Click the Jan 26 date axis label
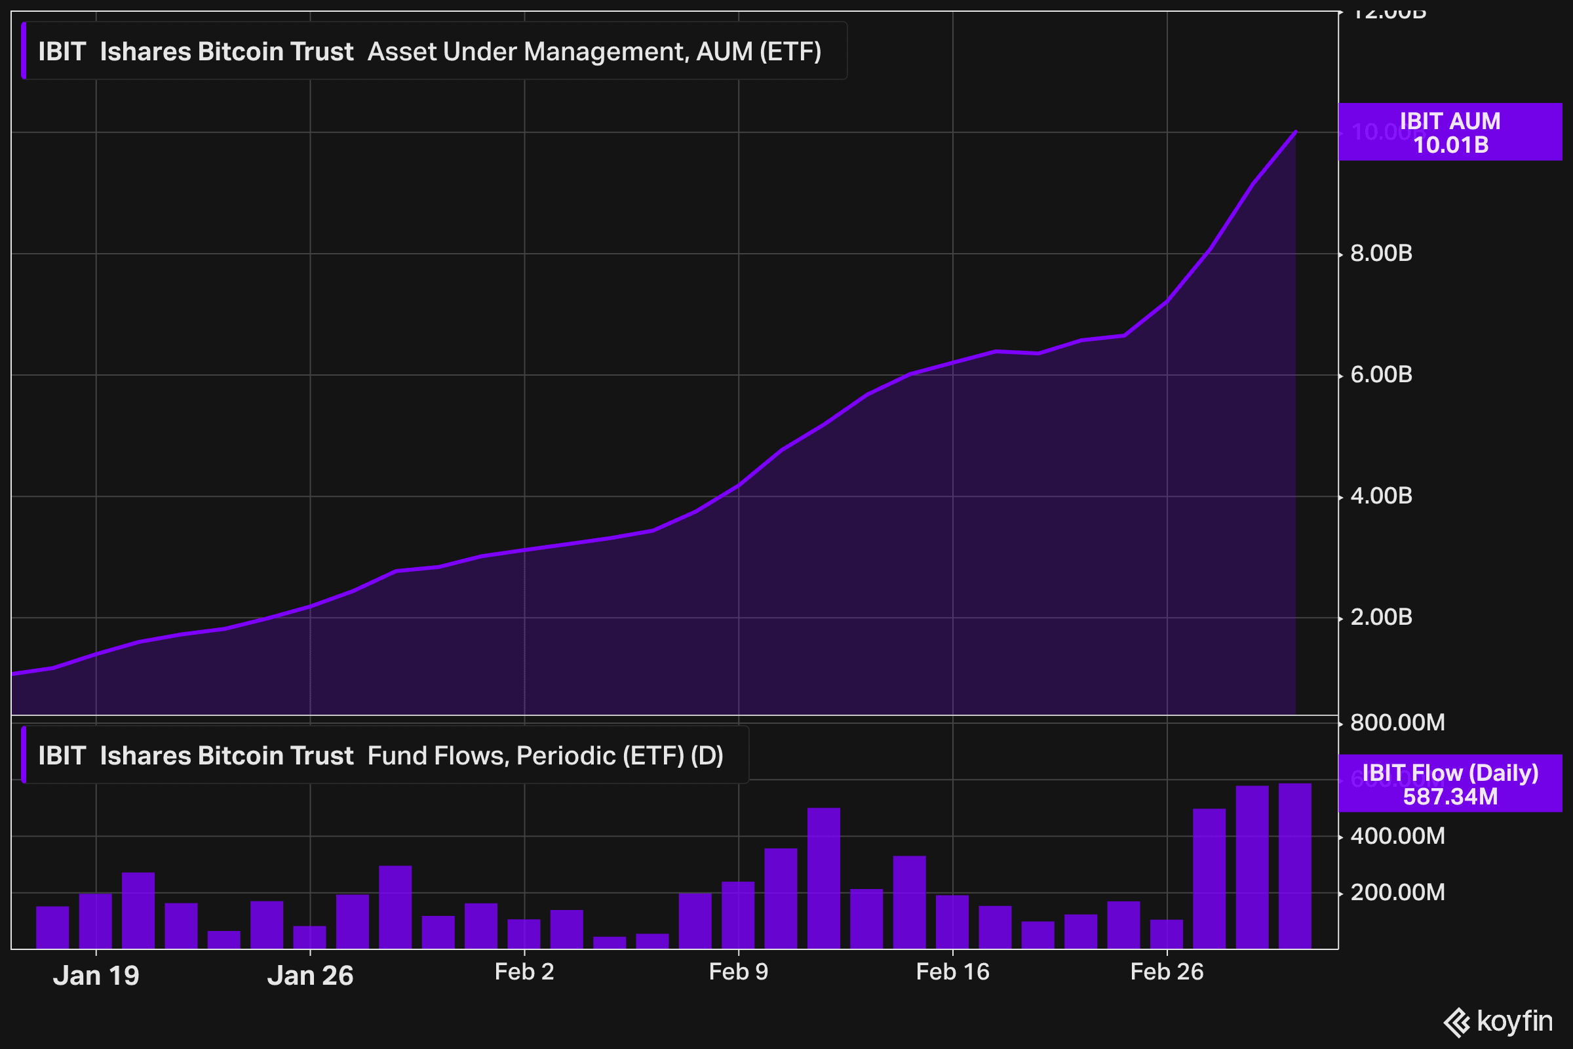 (x=310, y=976)
